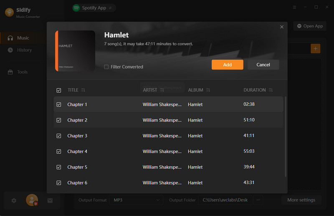This screenshot has width=334, height=216.
Task: Click the 41:11 duration value
Action: (x=249, y=136)
